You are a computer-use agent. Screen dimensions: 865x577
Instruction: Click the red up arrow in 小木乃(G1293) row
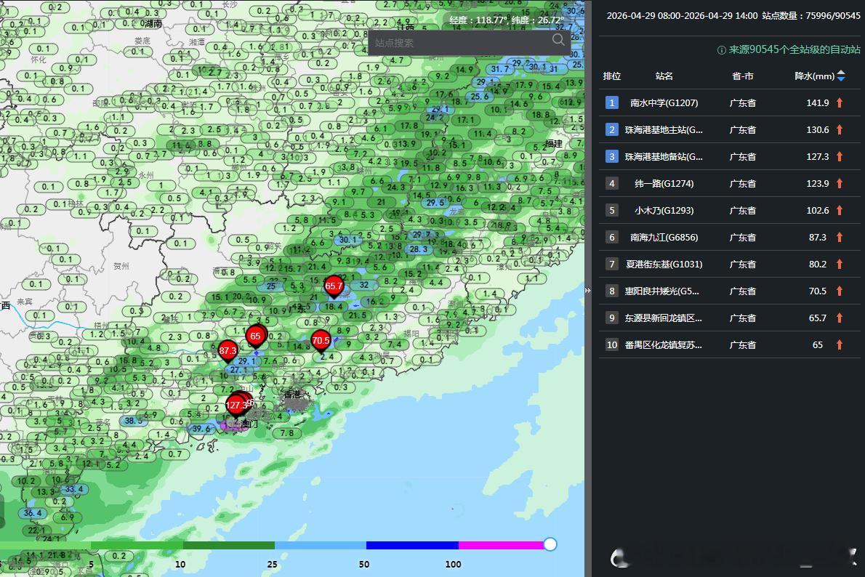(840, 210)
